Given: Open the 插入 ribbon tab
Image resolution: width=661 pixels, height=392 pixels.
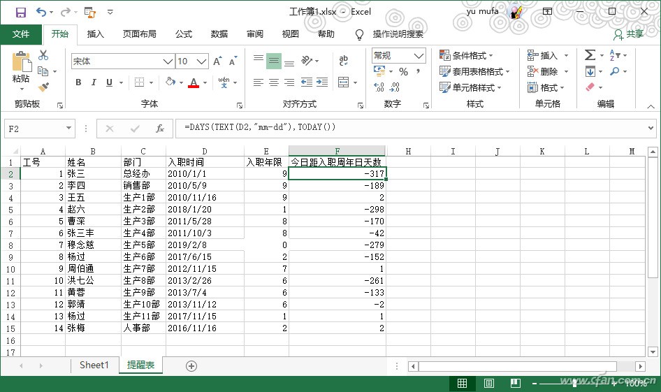Looking at the screenshot, I should [x=96, y=34].
